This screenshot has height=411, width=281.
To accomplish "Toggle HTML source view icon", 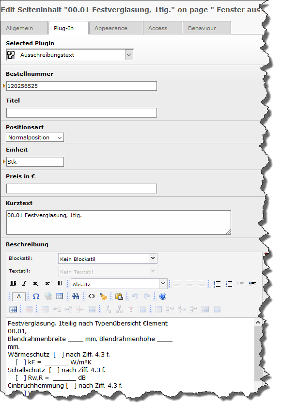I will [92, 296].
